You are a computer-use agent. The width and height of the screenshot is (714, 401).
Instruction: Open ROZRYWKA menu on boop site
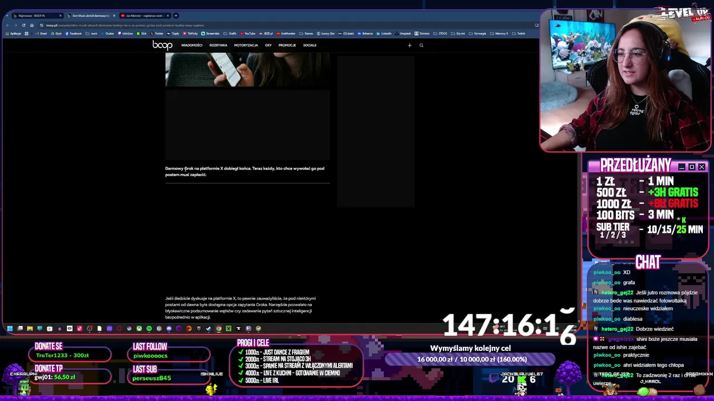[218, 45]
